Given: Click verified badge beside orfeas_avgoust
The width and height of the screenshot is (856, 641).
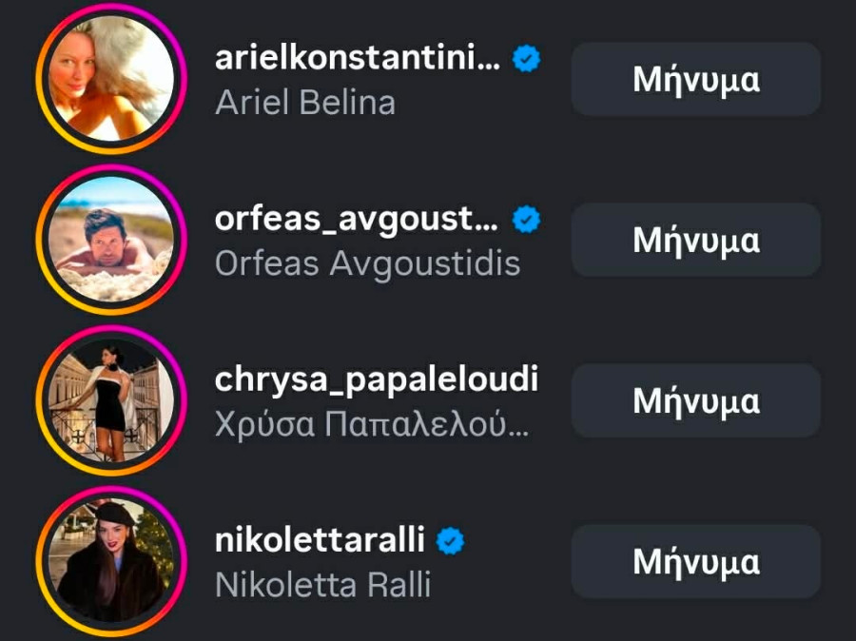Looking at the screenshot, I should coord(526,219).
